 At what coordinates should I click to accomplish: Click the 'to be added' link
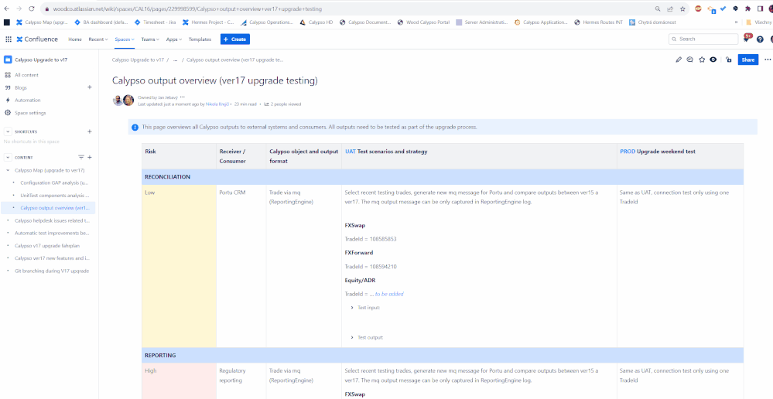pyautogui.click(x=389, y=294)
